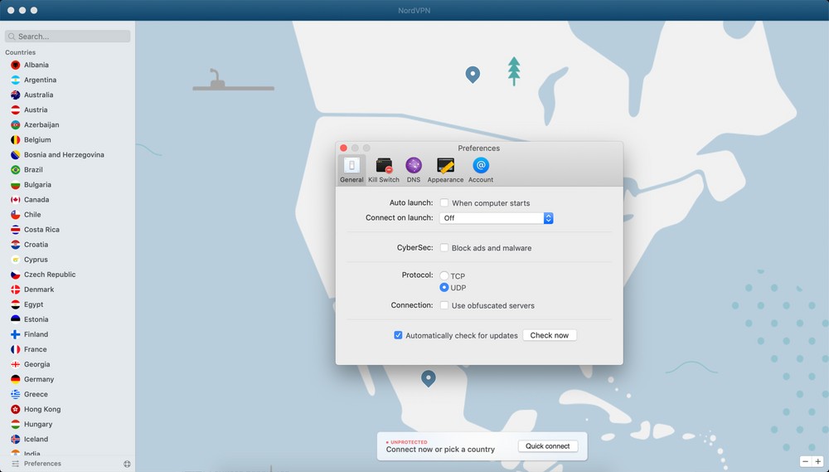Open the Connect on launch dropdown
The image size is (829, 472).
pos(496,218)
